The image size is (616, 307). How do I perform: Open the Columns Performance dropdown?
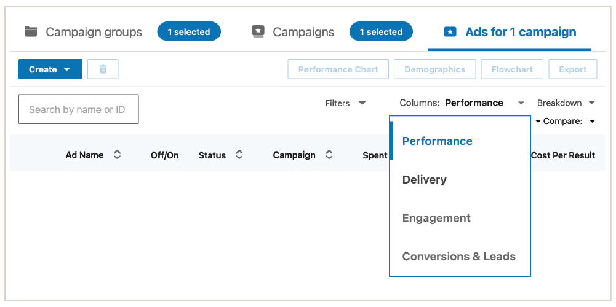[x=462, y=103]
